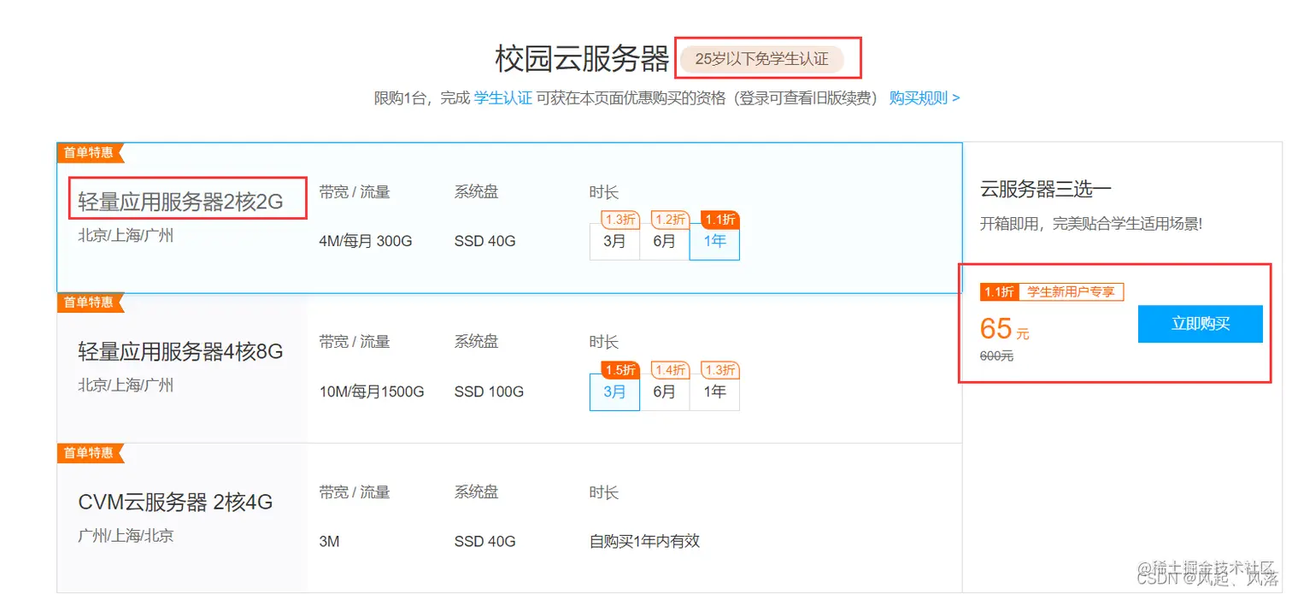The height and width of the screenshot is (594, 1292).
Task: Click 首单特惠 ribbon on the CVM card
Action: point(91,452)
